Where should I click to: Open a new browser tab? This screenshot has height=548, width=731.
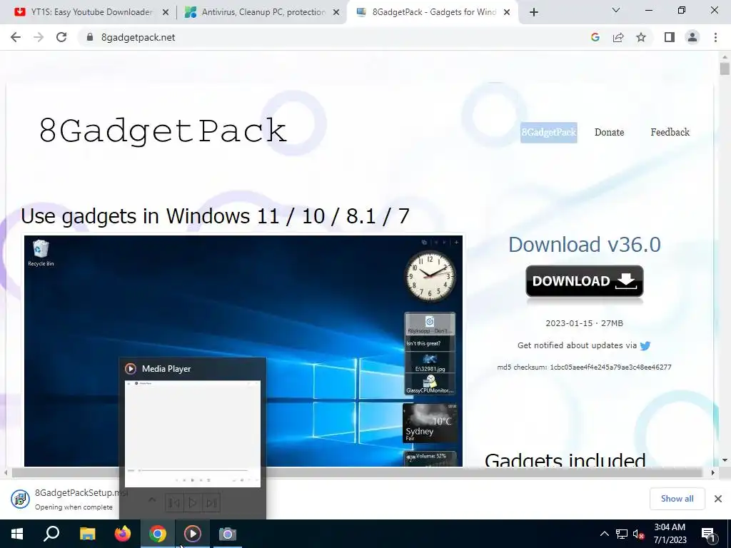point(534,13)
